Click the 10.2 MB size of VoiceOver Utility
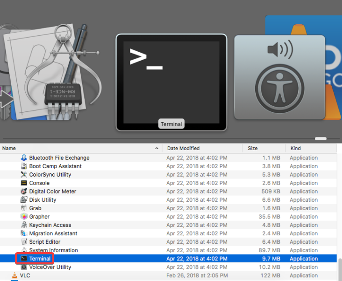Screen dimensions: 342x281 pos(270,267)
